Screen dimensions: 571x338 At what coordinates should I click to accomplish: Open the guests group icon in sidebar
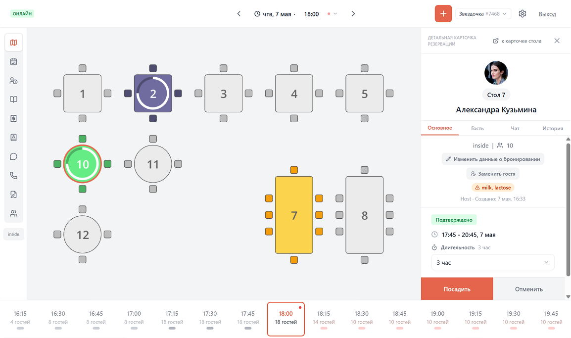(13, 213)
